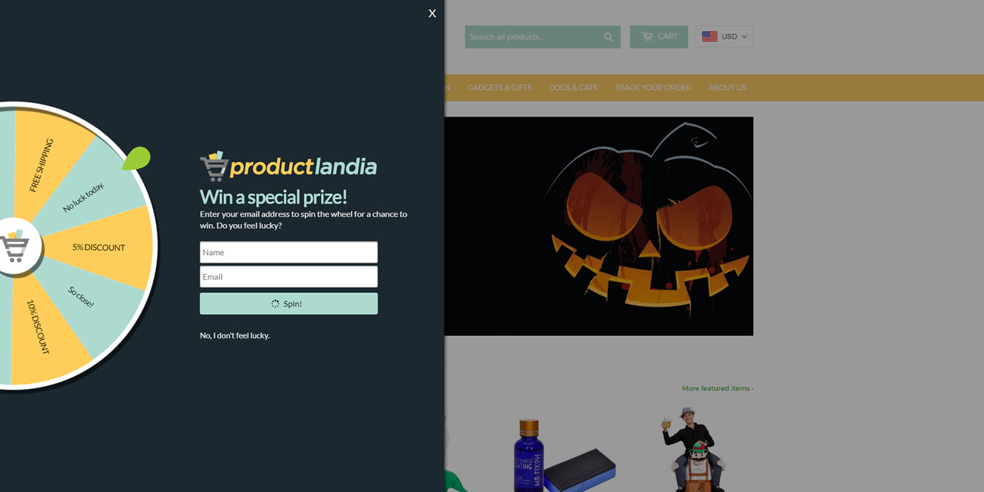Image resolution: width=984 pixels, height=492 pixels.
Task: Focus the Name input field
Action: (x=288, y=252)
